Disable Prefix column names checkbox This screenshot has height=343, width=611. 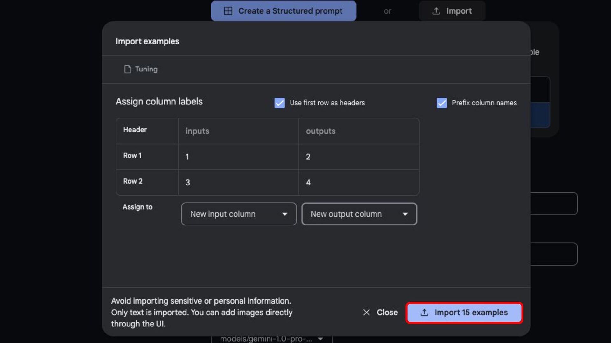(441, 103)
